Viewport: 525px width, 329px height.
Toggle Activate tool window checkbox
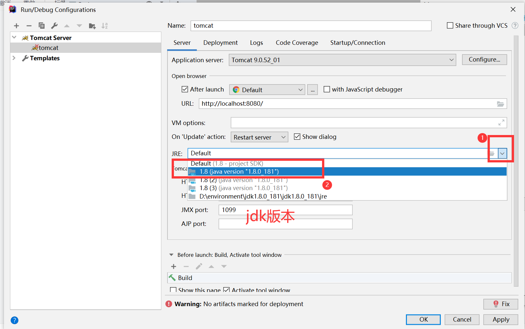(x=227, y=290)
